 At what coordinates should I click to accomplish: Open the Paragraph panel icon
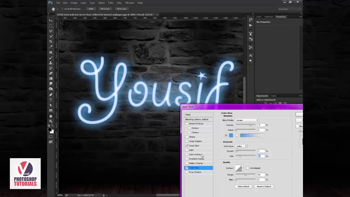click(251, 61)
